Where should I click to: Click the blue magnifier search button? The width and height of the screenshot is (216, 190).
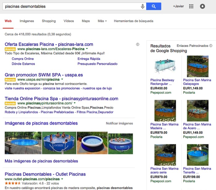pos(154,6)
